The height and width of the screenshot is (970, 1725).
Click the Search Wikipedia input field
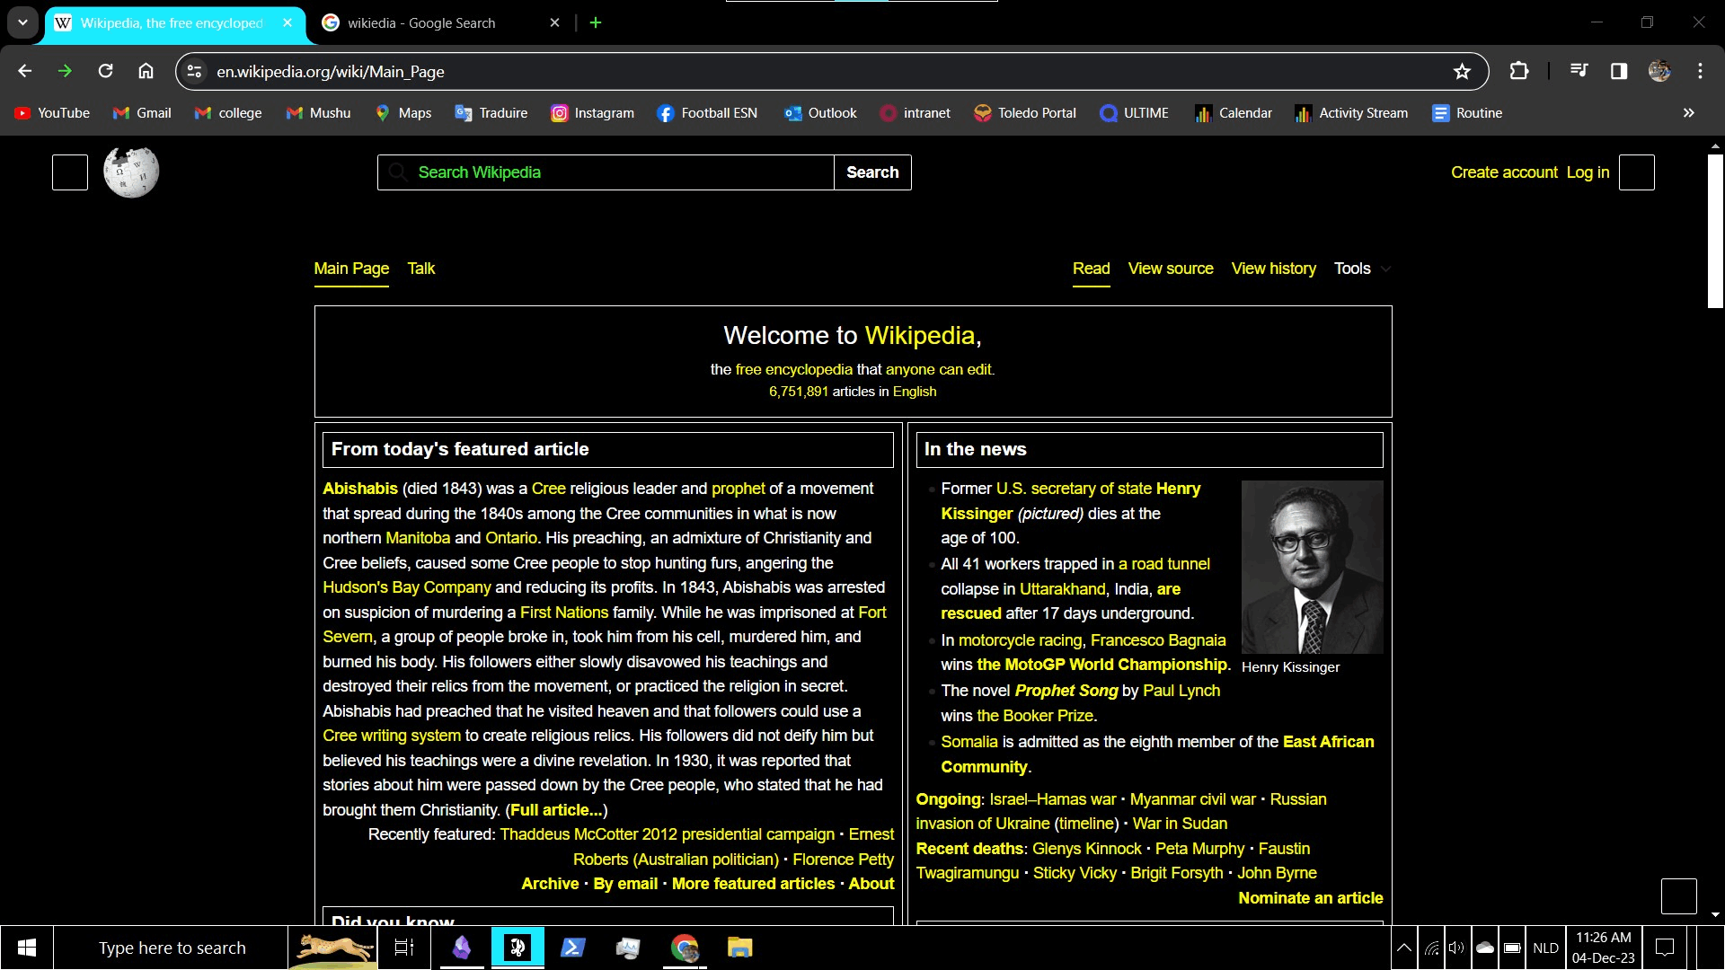click(x=606, y=172)
